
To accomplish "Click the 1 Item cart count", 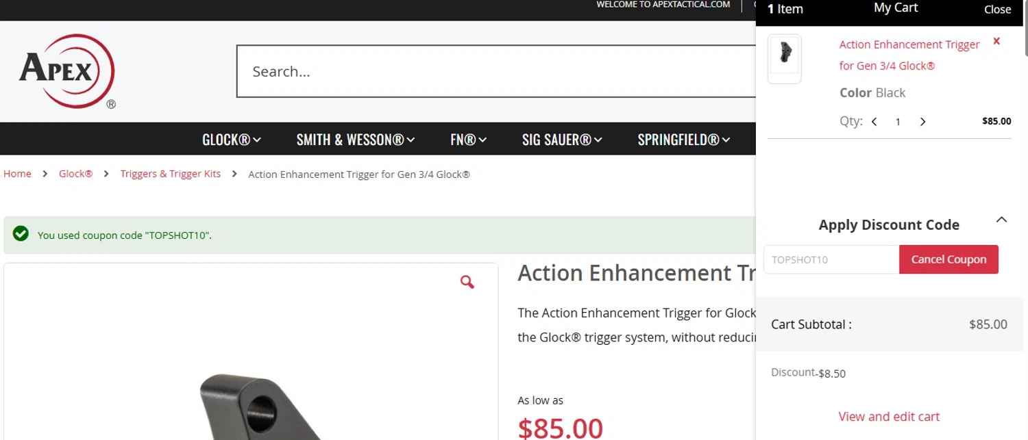I will click(785, 9).
